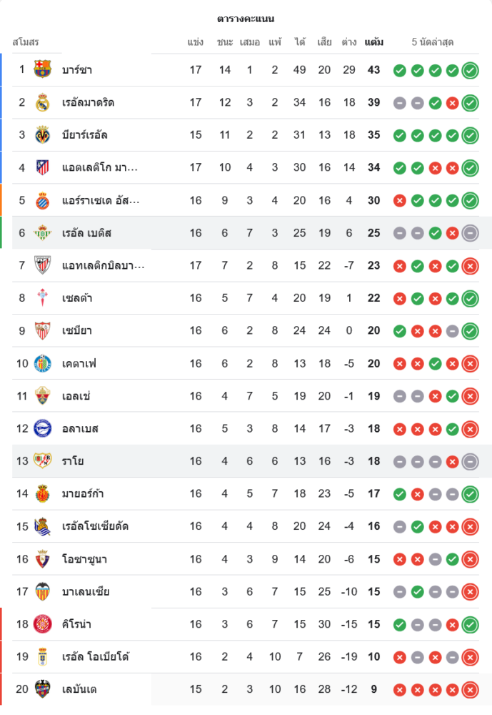Click the แต้ม points column header
492x715 pixels.
(373, 42)
